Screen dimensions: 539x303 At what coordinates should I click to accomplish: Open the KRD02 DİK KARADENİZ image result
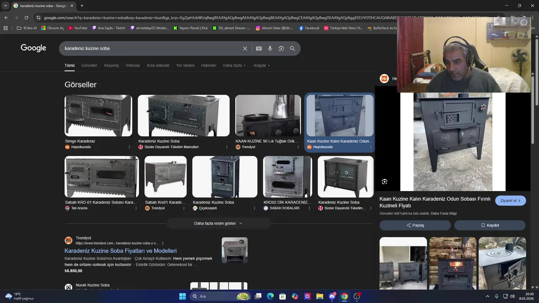pyautogui.click(x=288, y=177)
